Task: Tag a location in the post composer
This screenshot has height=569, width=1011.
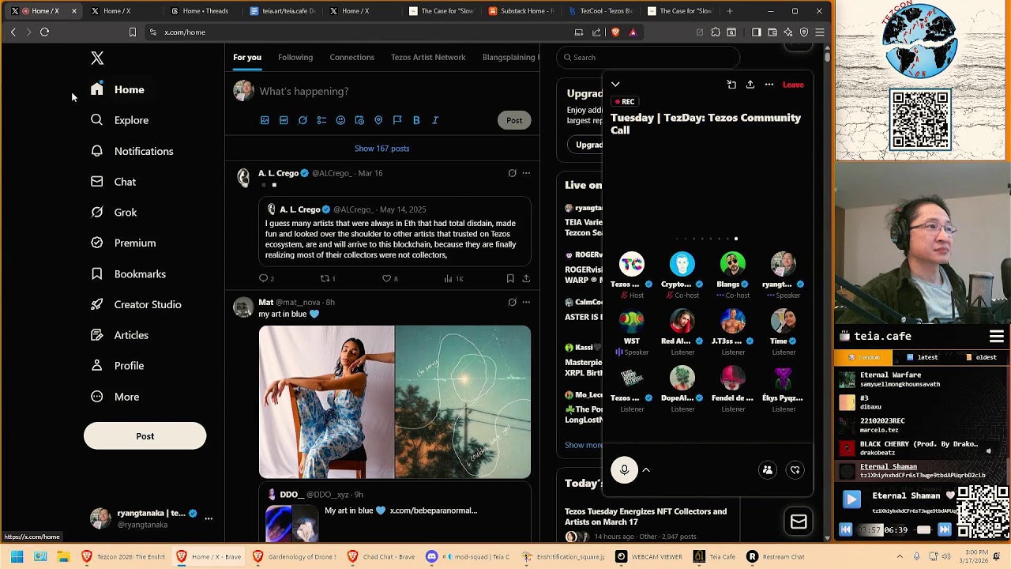Action: tap(378, 120)
